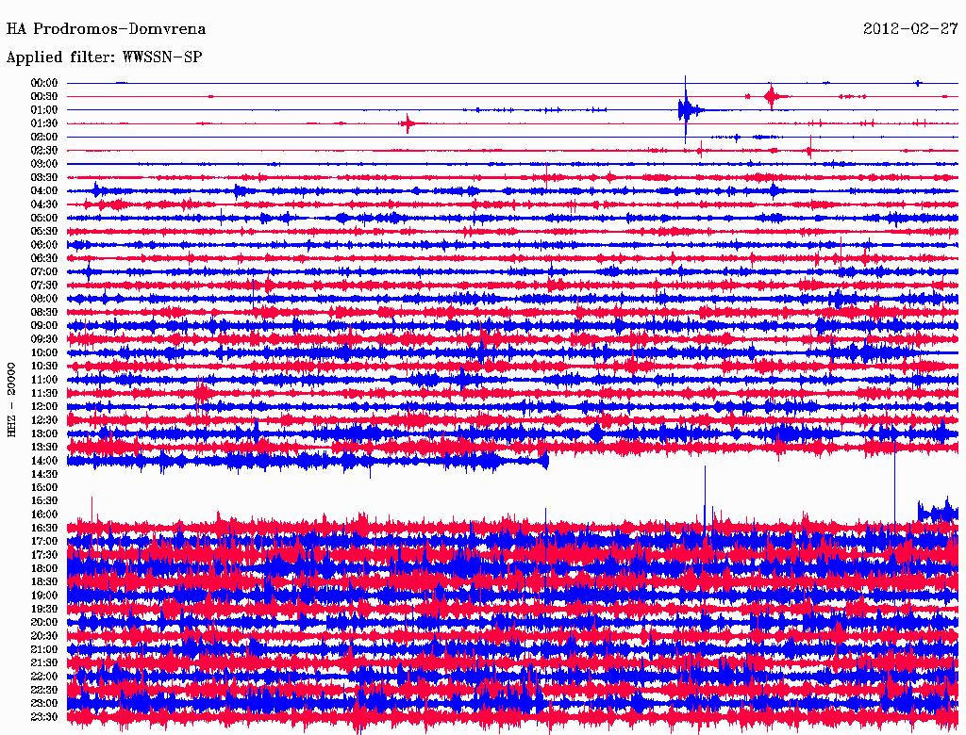The height and width of the screenshot is (735, 966).
Task: Select the 15:30 time label
Action: click(x=44, y=501)
